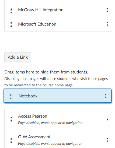This screenshot has height=148, width=115.
Task: Click the 'Drag items here to hide' heading
Action: coord(46,72)
